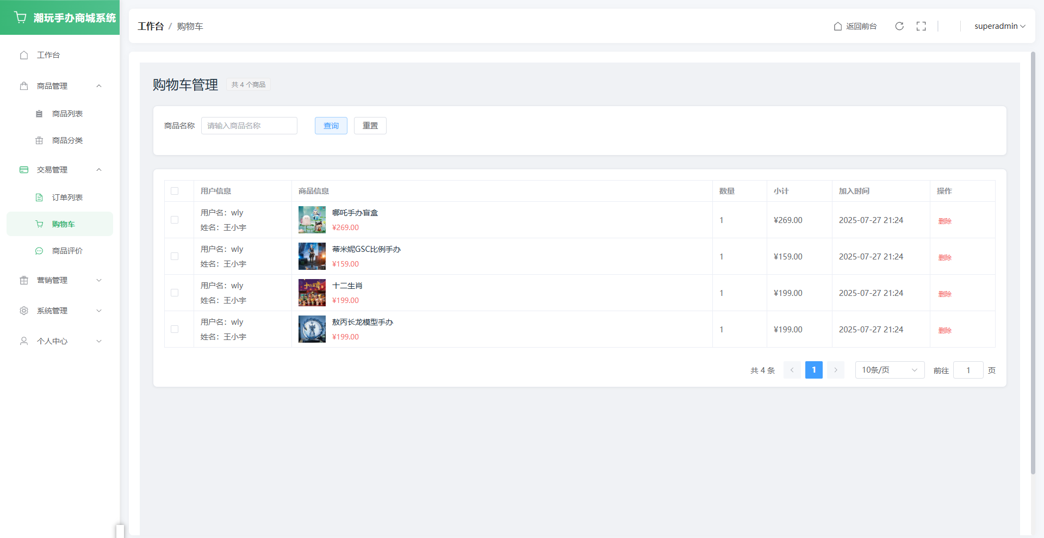This screenshot has height=538, width=1044.
Task: Click the 工作台 house icon in sidebar
Action: point(24,55)
